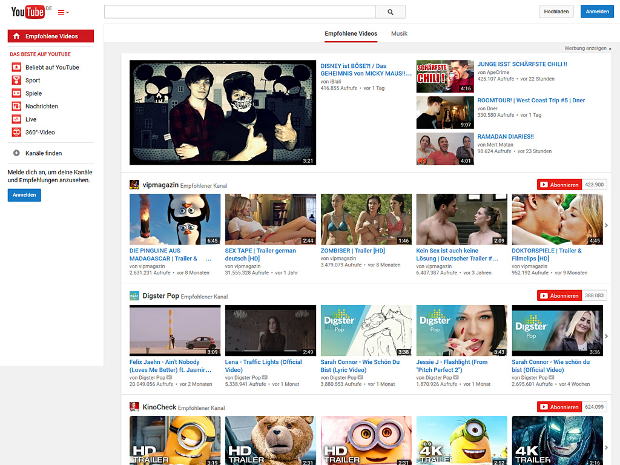Viewport: 620px width, 465px height.
Task: Open the Kanäle finden link
Action: (44, 153)
